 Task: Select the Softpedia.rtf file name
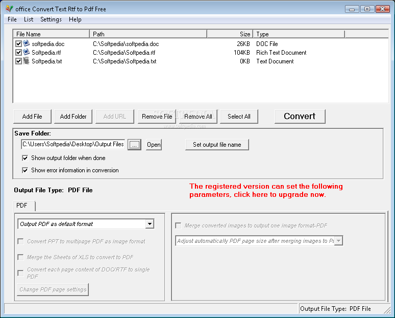(46, 53)
